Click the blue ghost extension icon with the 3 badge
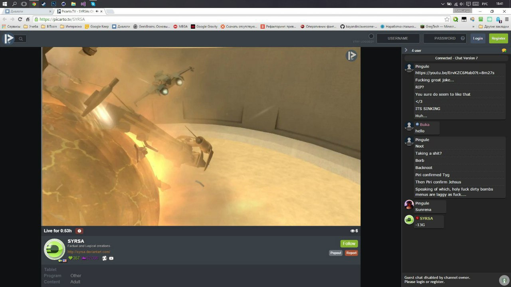511x287 pixels. [498, 19]
